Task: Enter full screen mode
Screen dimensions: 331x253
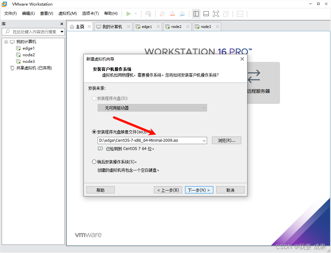Action: click(x=216, y=14)
